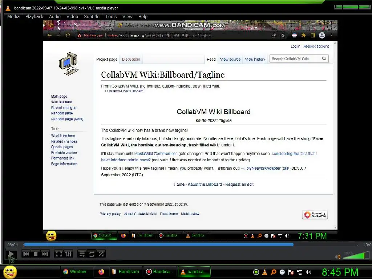Click the VLC seek progress bar
Screen dimensions: 372x279
click(190, 244)
